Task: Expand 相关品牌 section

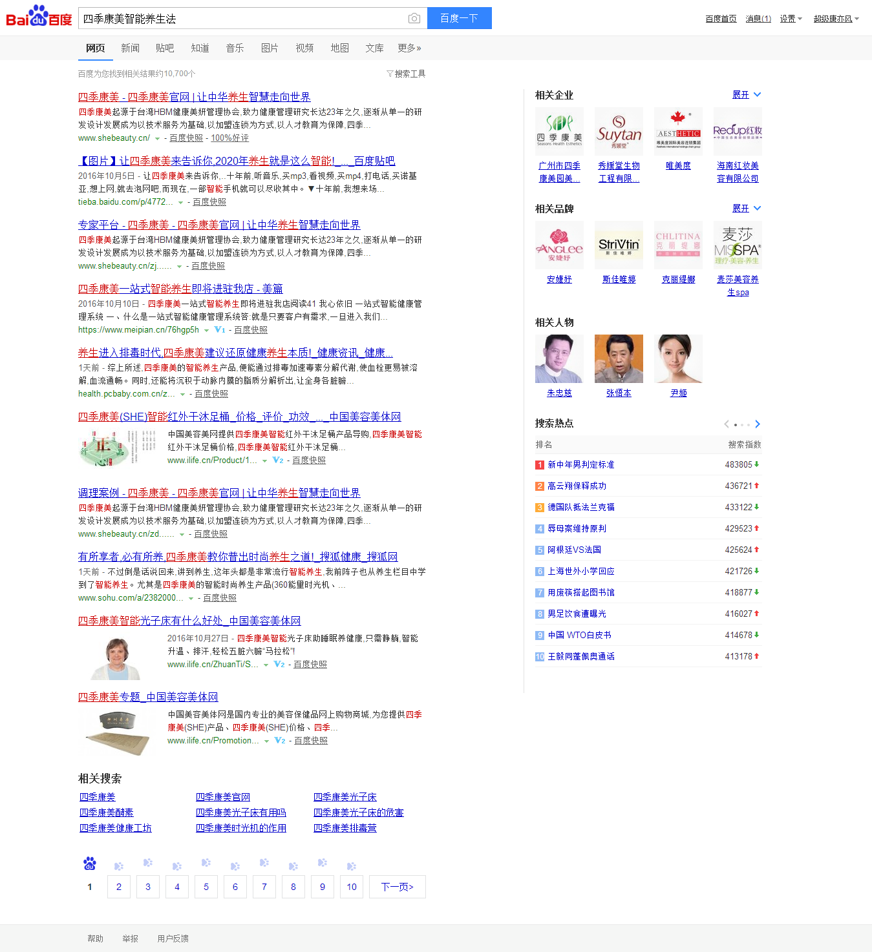Action: (747, 209)
